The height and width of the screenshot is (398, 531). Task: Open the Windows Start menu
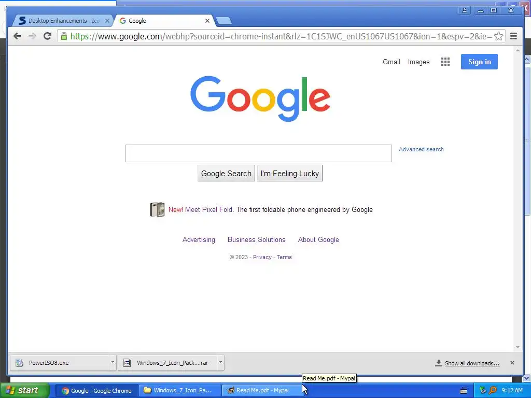[x=25, y=391]
